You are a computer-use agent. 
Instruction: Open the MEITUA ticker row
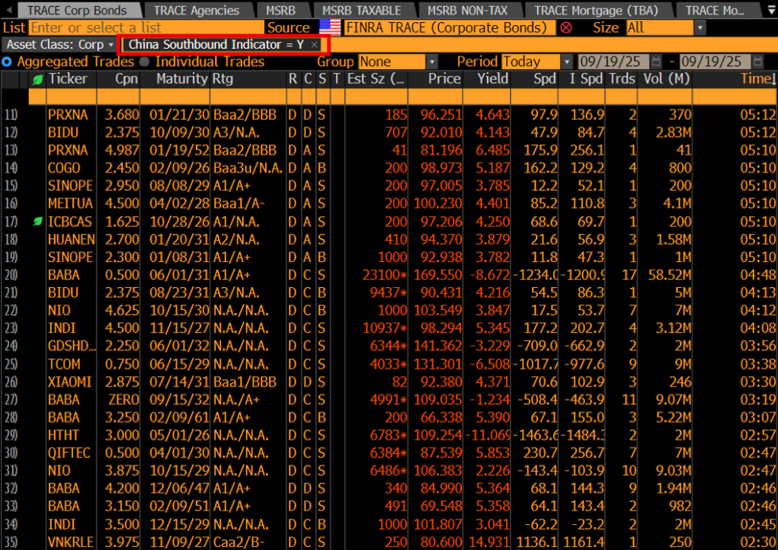point(71,204)
